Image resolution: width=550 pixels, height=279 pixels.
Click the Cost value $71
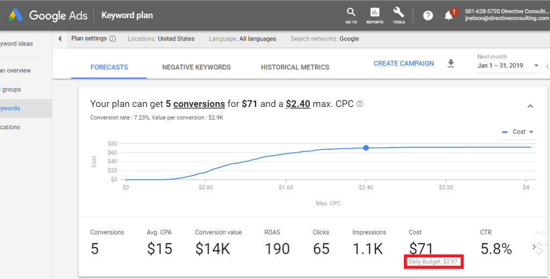tap(421, 248)
